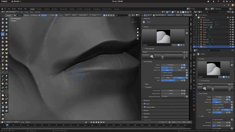Expand the Symmetry panel
This screenshot has width=235, height=132.
pyautogui.click(x=147, y=114)
